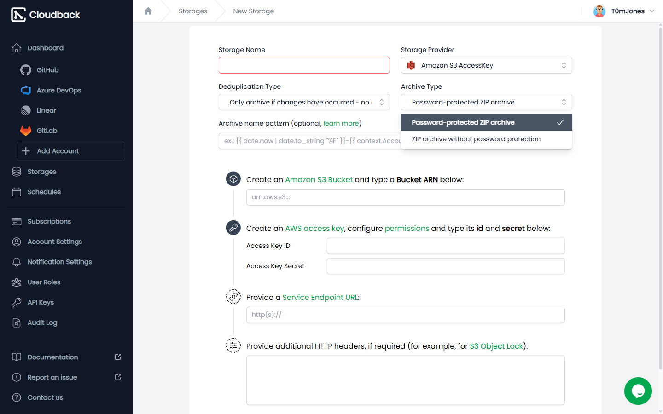Click the Service Endpoint URL field
The image size is (663, 414).
point(405,315)
